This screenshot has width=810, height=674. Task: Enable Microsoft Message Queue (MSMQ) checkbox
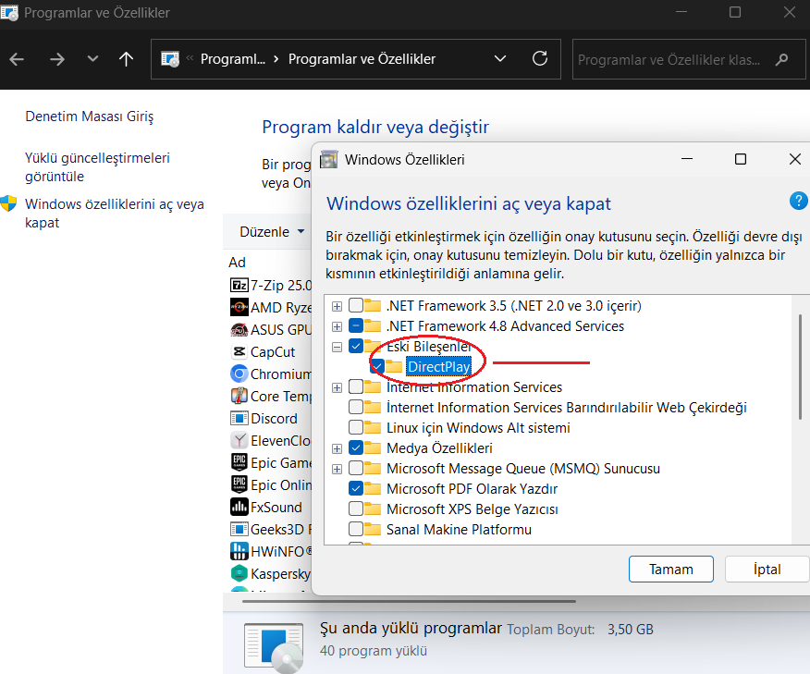[x=356, y=468]
